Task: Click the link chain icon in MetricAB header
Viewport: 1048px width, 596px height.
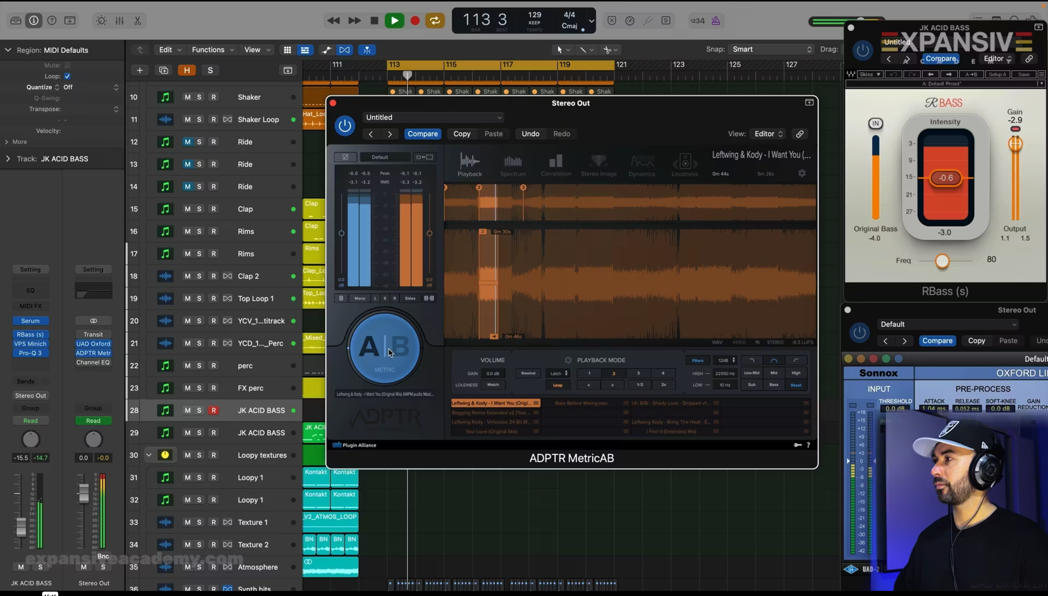Action: point(799,134)
